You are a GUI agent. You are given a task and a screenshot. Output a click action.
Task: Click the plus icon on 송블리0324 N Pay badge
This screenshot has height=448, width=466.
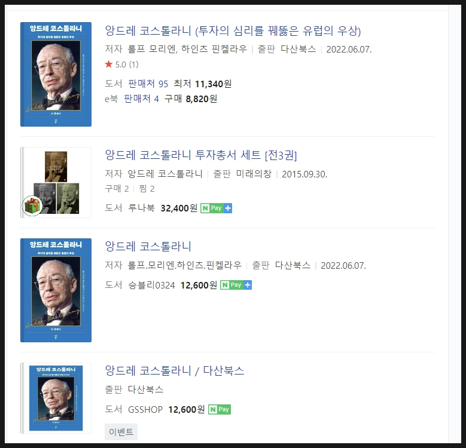tap(248, 285)
